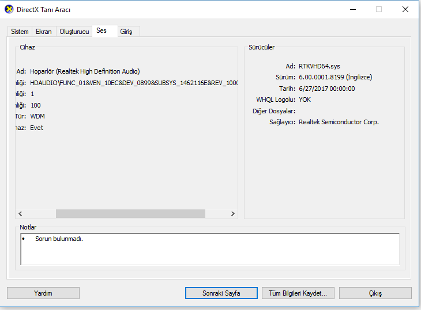Open the Ses tab
Screen dimensions: 421x310
105,31
